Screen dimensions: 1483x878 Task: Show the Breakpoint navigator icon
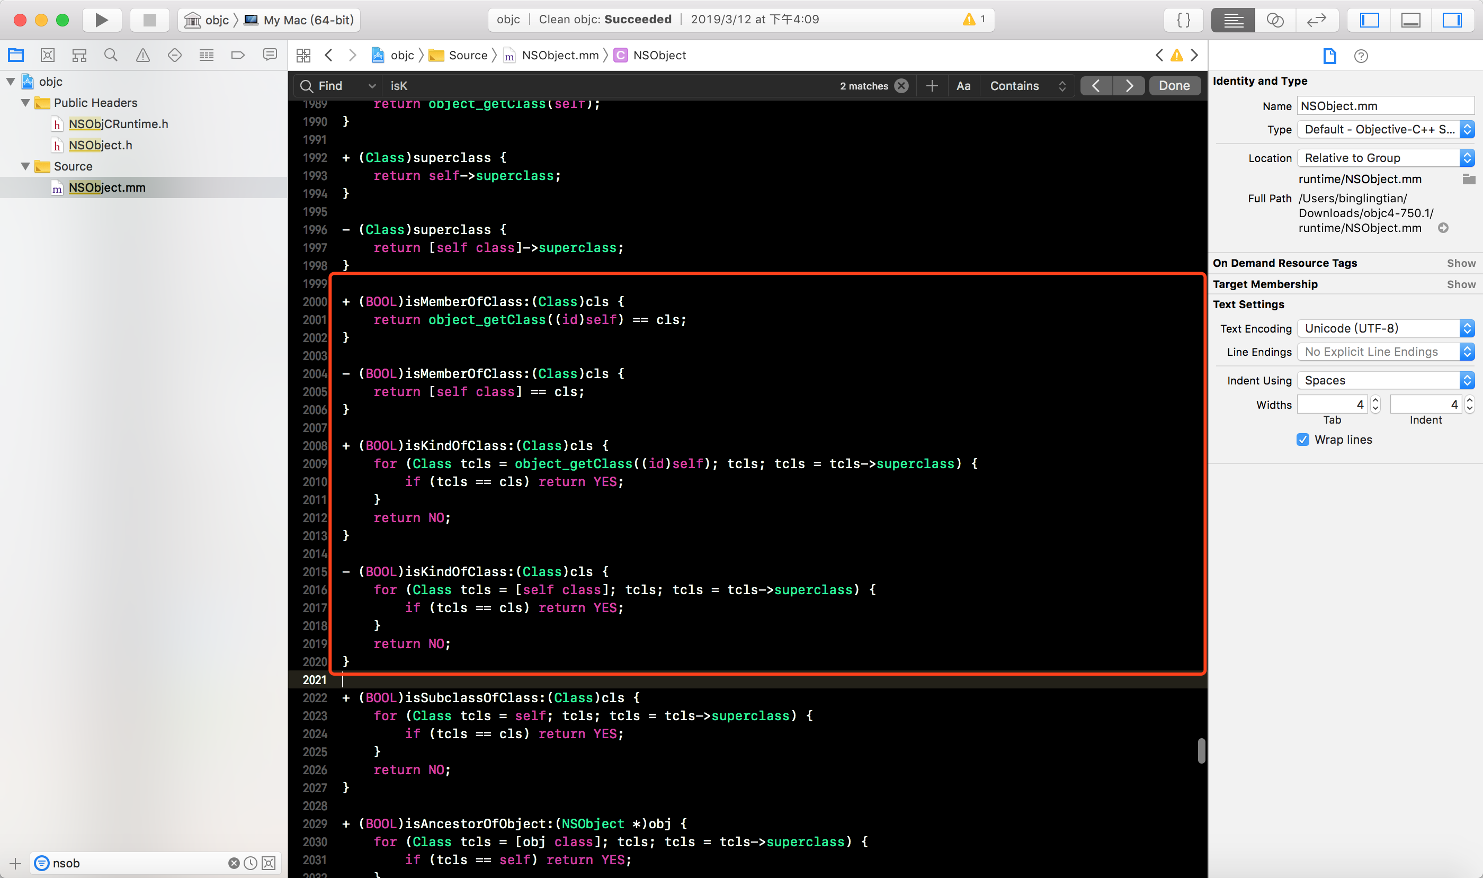pyautogui.click(x=238, y=56)
